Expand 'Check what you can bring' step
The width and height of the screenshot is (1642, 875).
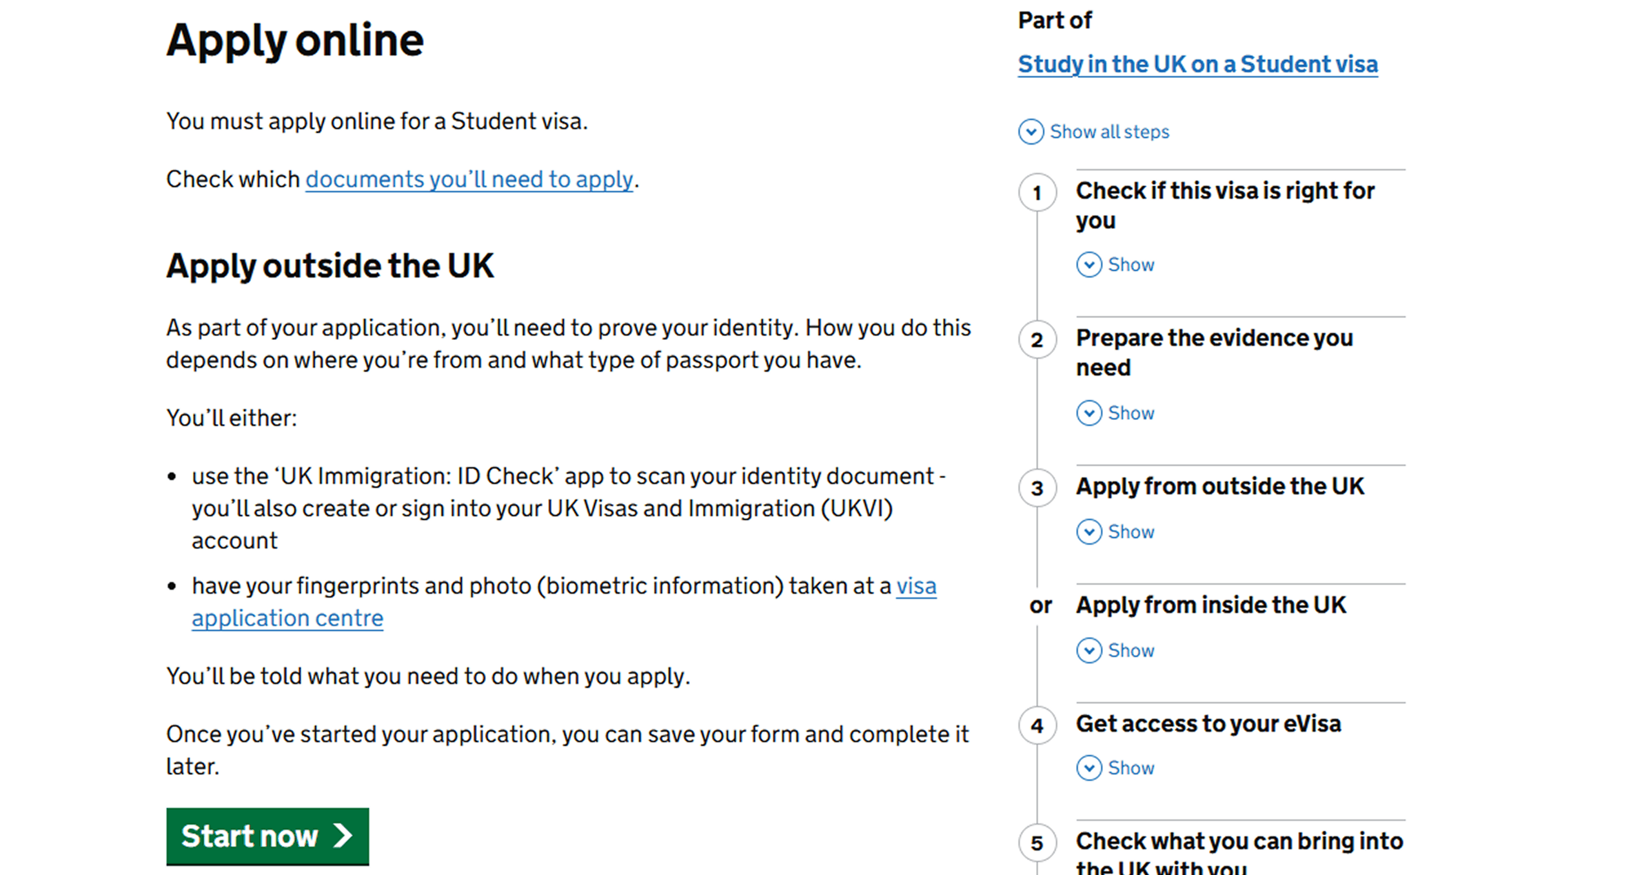point(1239,842)
